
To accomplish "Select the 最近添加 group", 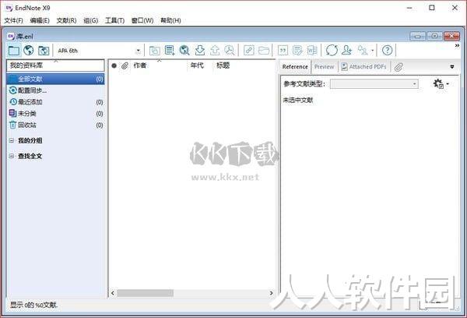I will tap(55, 102).
